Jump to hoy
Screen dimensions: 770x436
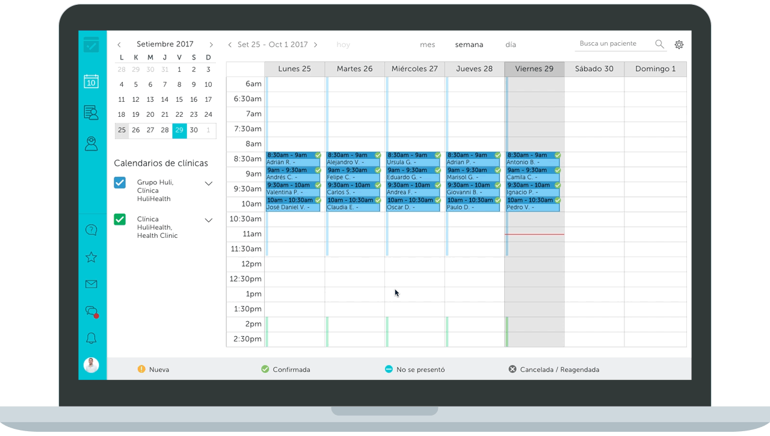point(343,45)
